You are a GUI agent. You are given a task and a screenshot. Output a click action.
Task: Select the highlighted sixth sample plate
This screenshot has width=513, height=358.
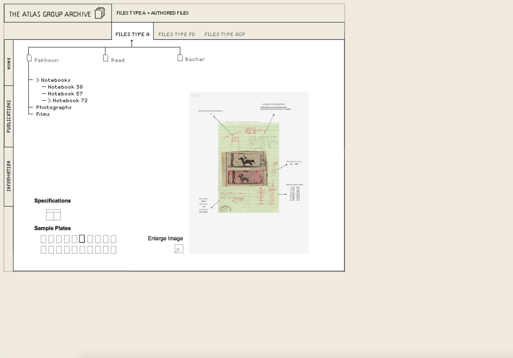pyautogui.click(x=82, y=239)
